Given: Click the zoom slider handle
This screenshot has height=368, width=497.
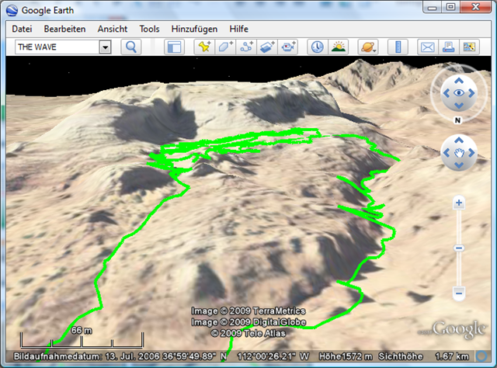Looking at the screenshot, I should (x=459, y=248).
